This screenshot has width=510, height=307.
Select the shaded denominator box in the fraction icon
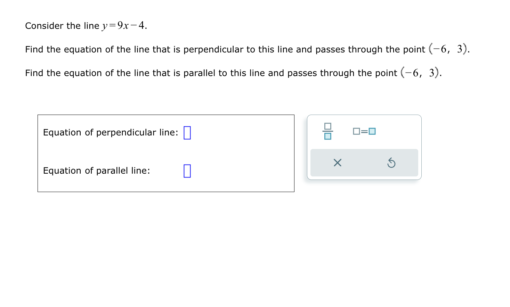327,136
